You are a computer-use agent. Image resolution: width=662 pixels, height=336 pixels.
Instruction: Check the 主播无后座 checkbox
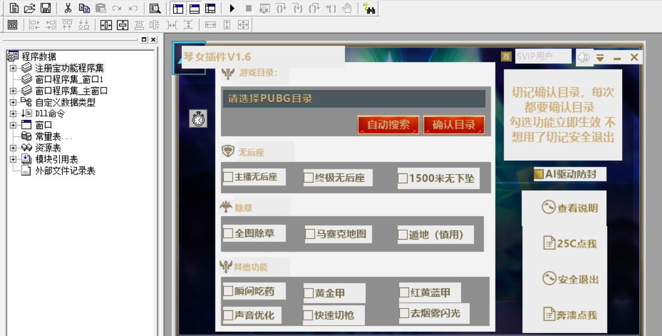pyautogui.click(x=228, y=177)
